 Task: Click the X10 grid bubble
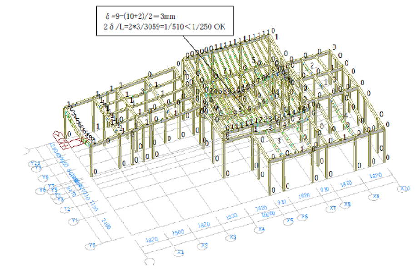403,188
